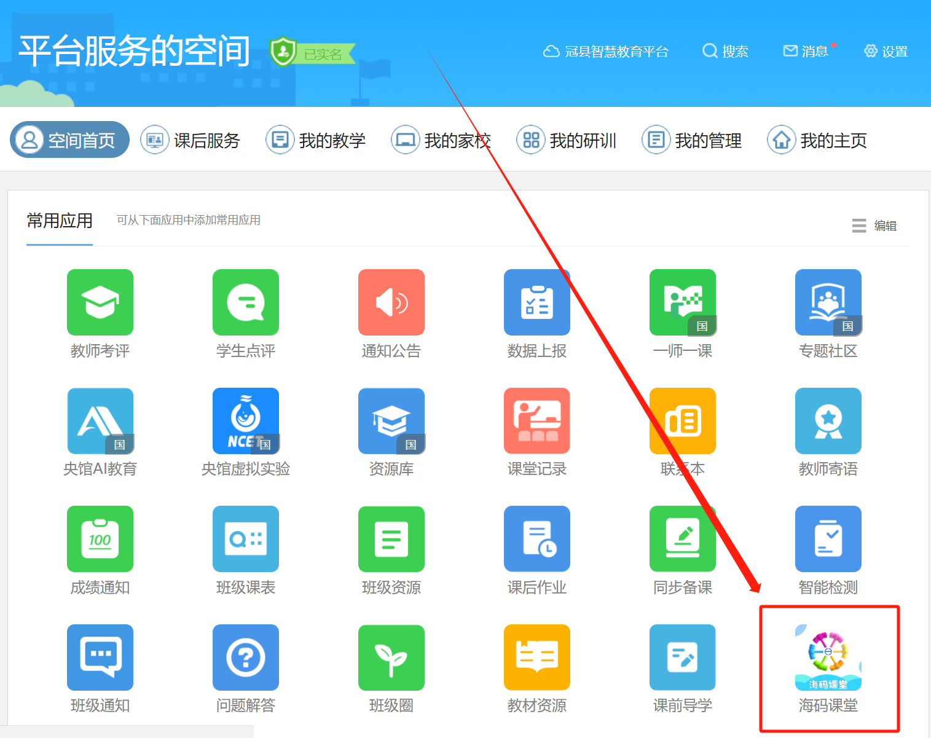Launch the 课后作业 app
Viewport: 931px width, 738px height.
click(x=537, y=539)
